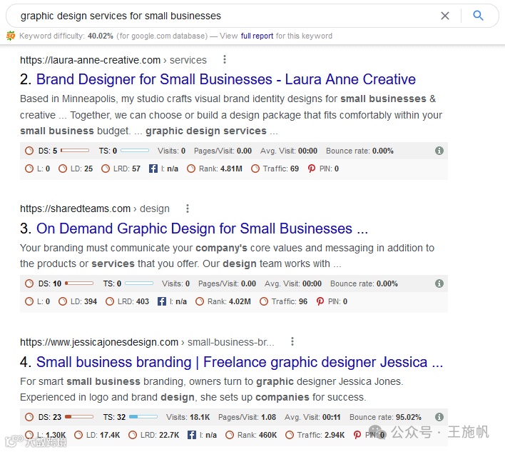Click the sharedteams.com design URL breadcrumb
The image size is (505, 452).
click(x=95, y=209)
